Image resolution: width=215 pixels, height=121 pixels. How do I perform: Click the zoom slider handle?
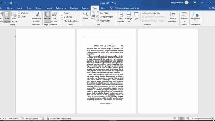(x=198, y=118)
